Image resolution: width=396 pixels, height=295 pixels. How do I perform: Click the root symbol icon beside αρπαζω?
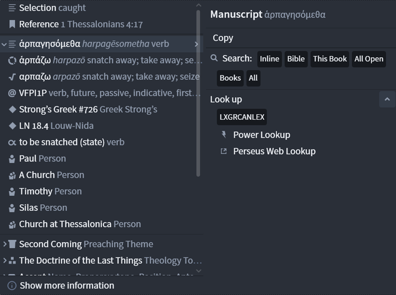click(x=12, y=77)
